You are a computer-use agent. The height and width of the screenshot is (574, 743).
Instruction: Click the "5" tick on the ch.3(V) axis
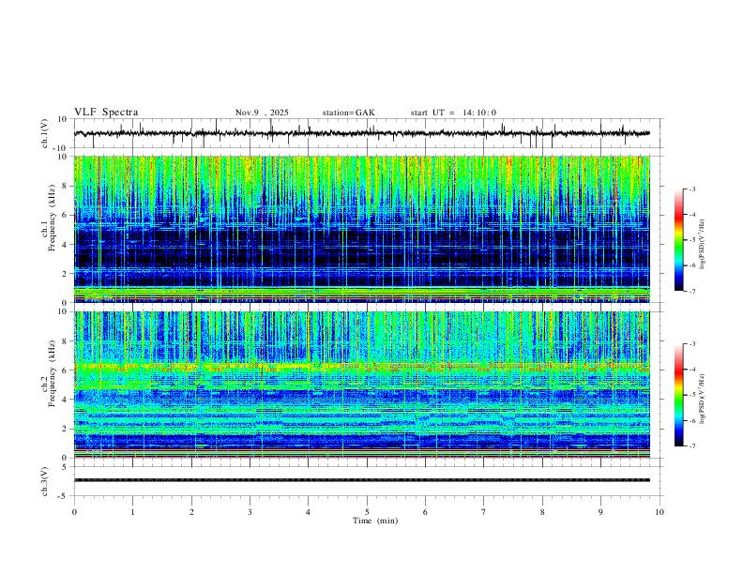pyautogui.click(x=65, y=466)
